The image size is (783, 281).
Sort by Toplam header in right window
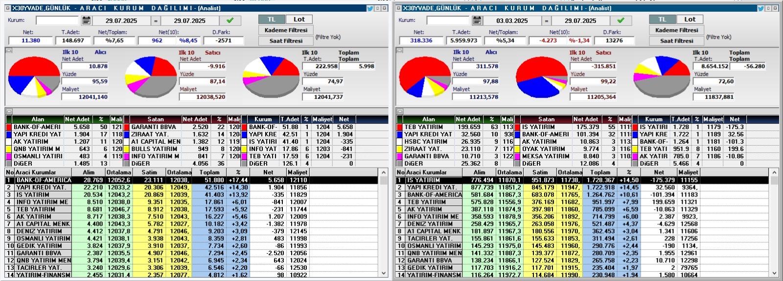click(600, 173)
